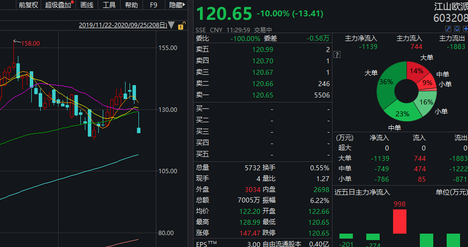The height and width of the screenshot is (247, 468).
Task: Click 隐藏 to hide the side panel
Action: pyautogui.click(x=177, y=5)
